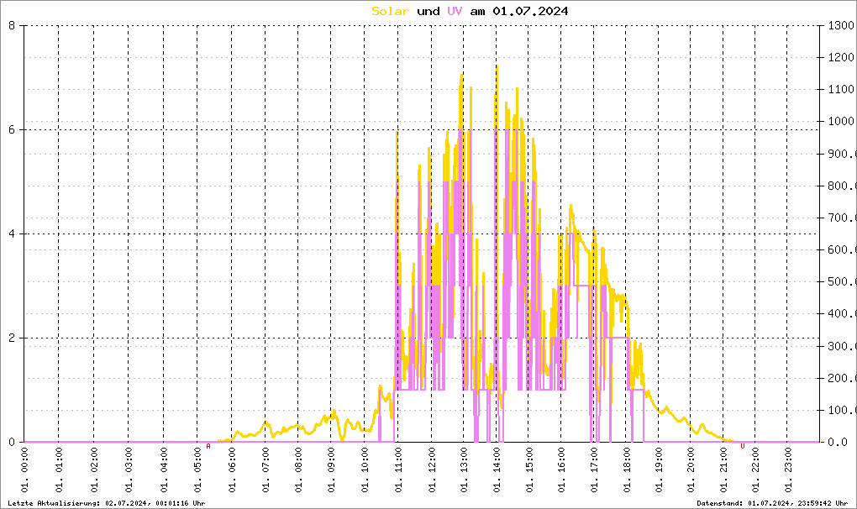Click the right axis label '500.'
The image size is (857, 509).
coord(841,282)
